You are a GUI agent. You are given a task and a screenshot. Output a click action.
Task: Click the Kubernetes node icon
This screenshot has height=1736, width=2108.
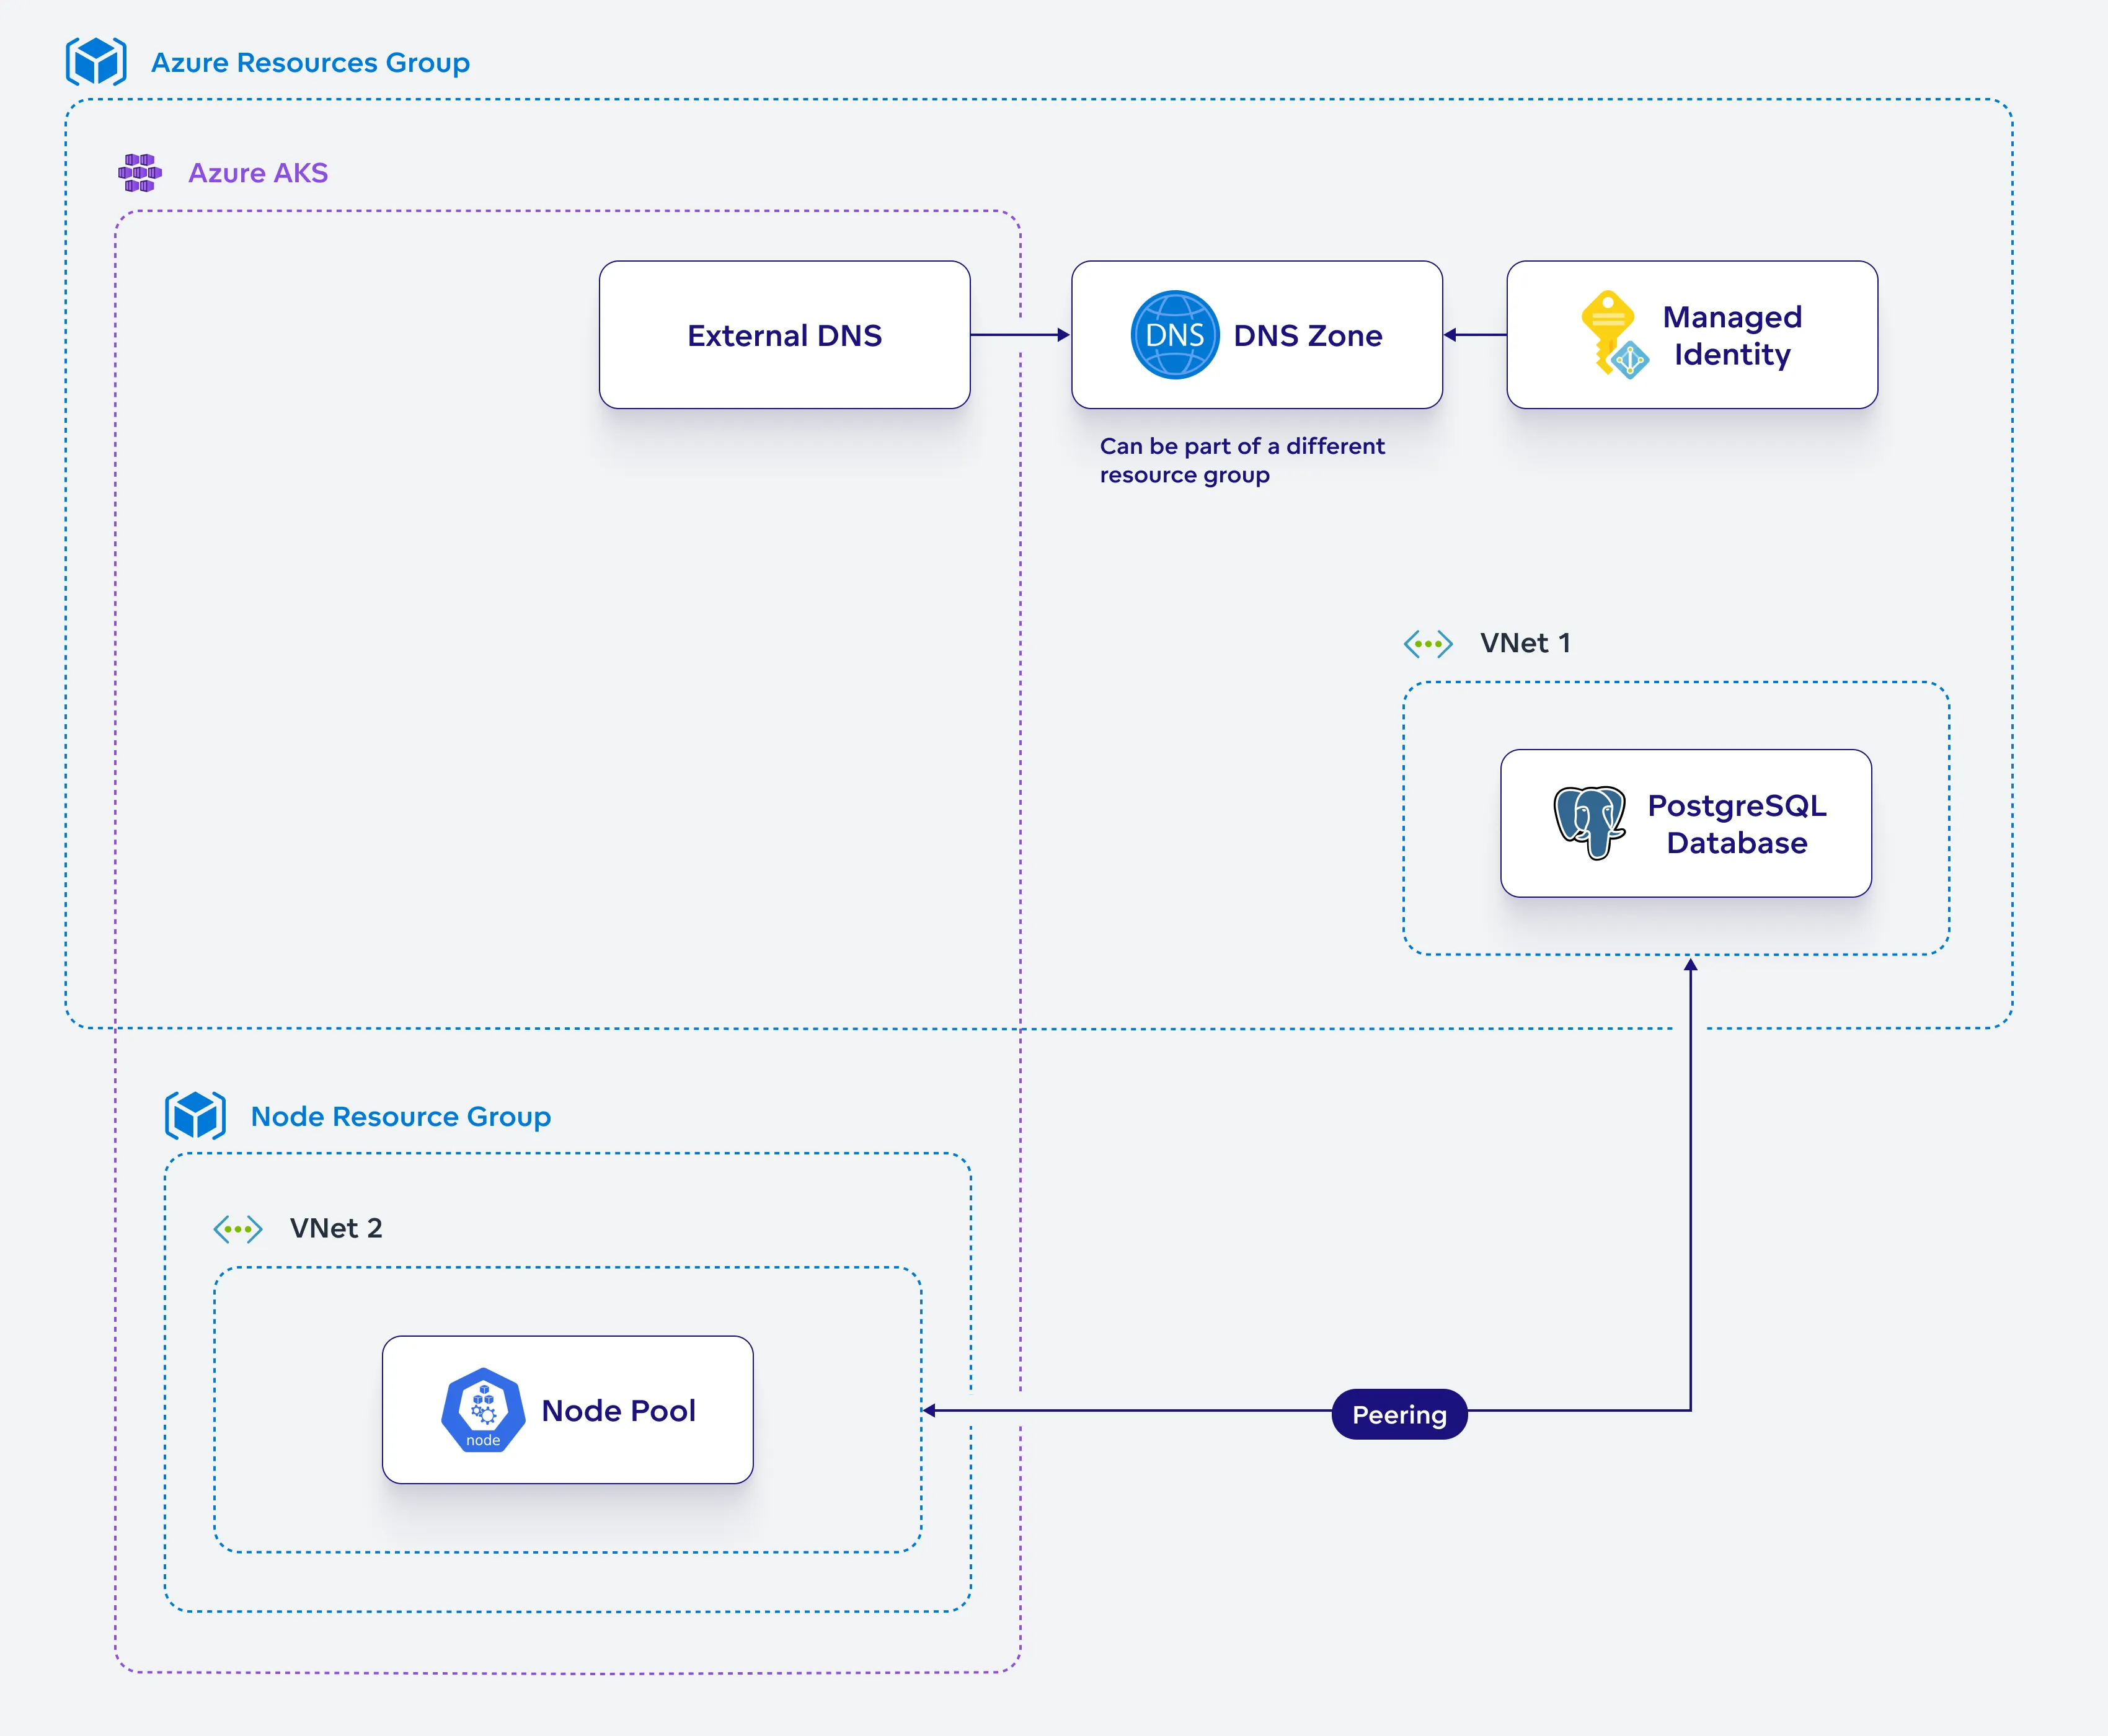(x=483, y=1410)
